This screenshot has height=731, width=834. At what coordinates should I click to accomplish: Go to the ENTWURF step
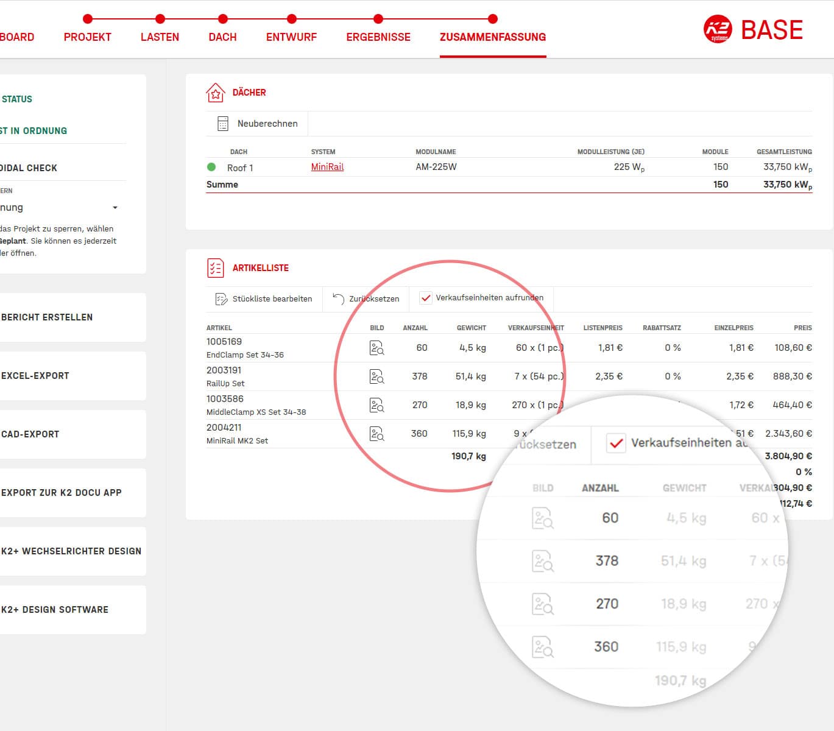point(291,37)
